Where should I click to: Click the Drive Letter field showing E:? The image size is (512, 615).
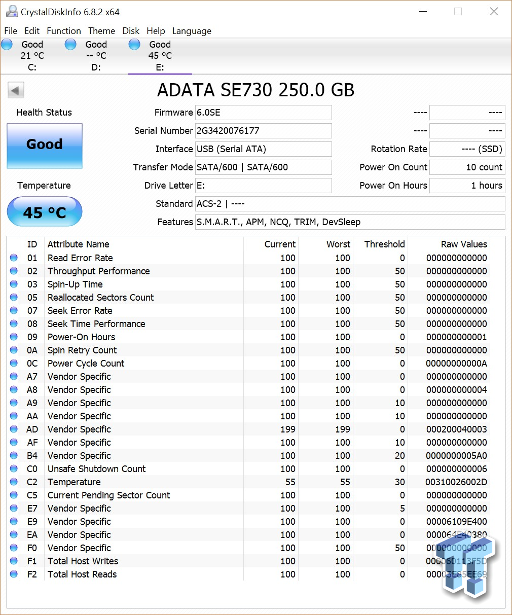pyautogui.click(x=264, y=186)
